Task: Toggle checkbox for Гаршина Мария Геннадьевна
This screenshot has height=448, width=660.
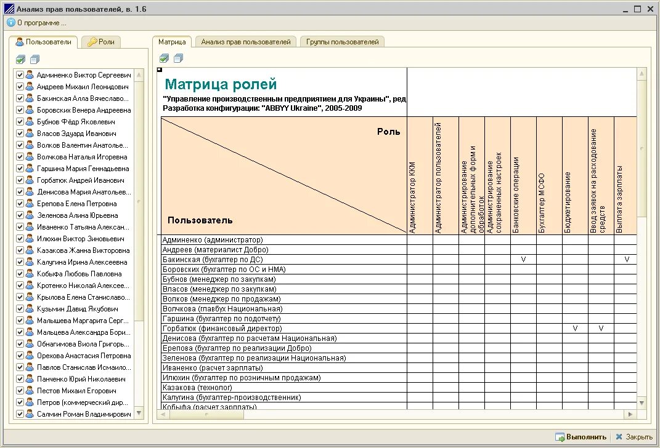Action: coord(19,168)
